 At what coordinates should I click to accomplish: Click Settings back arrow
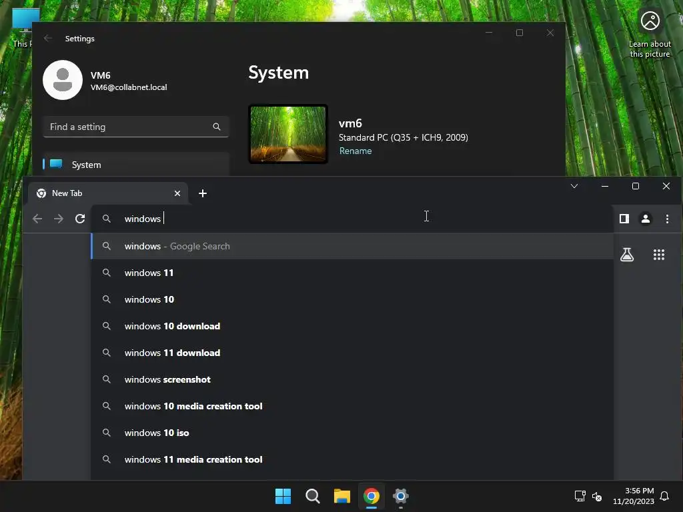pyautogui.click(x=48, y=38)
